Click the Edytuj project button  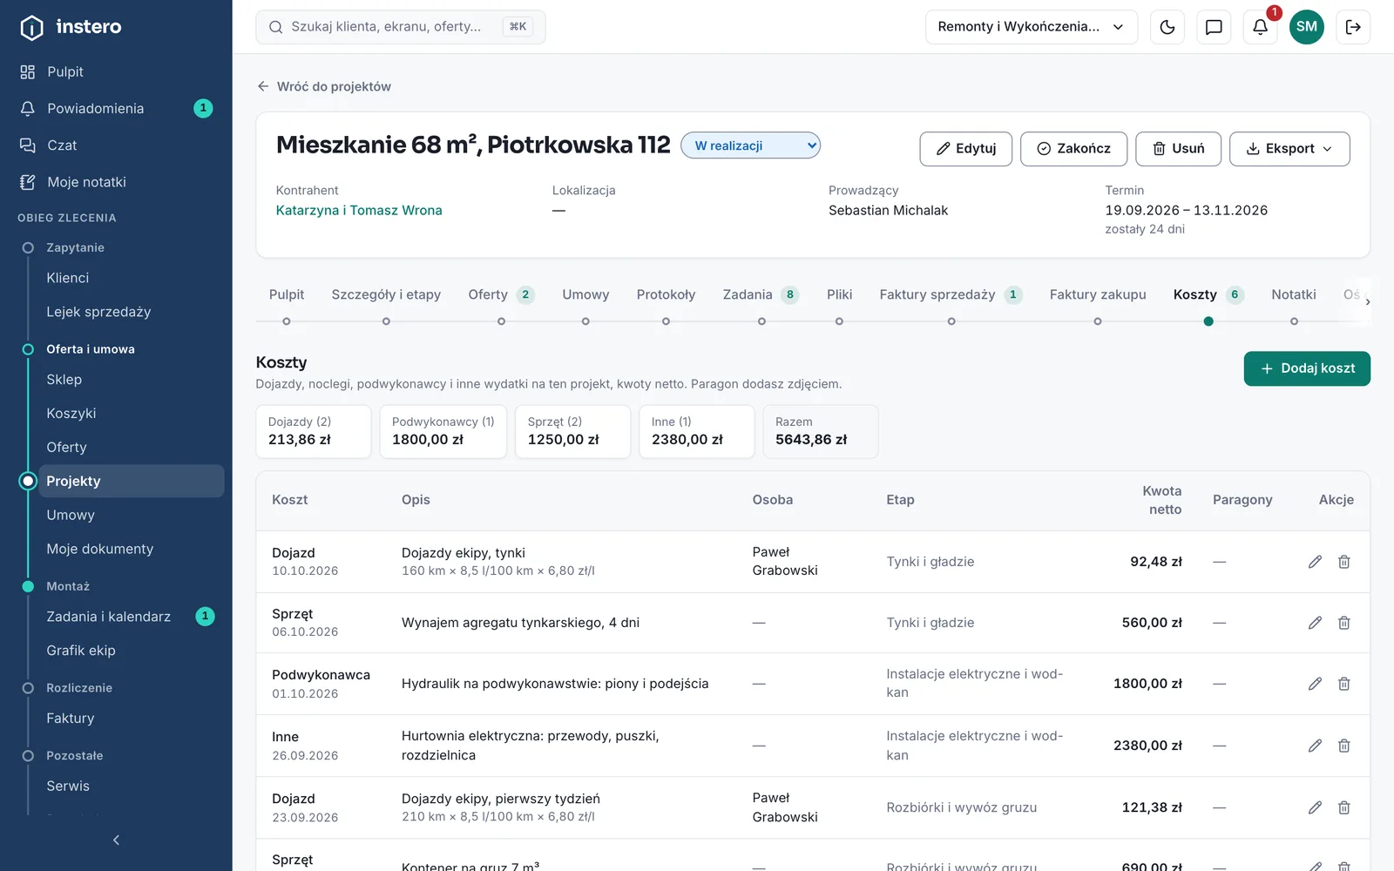point(965,149)
